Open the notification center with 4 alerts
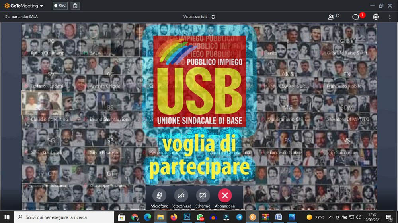398x223 pixels. tap(389, 217)
